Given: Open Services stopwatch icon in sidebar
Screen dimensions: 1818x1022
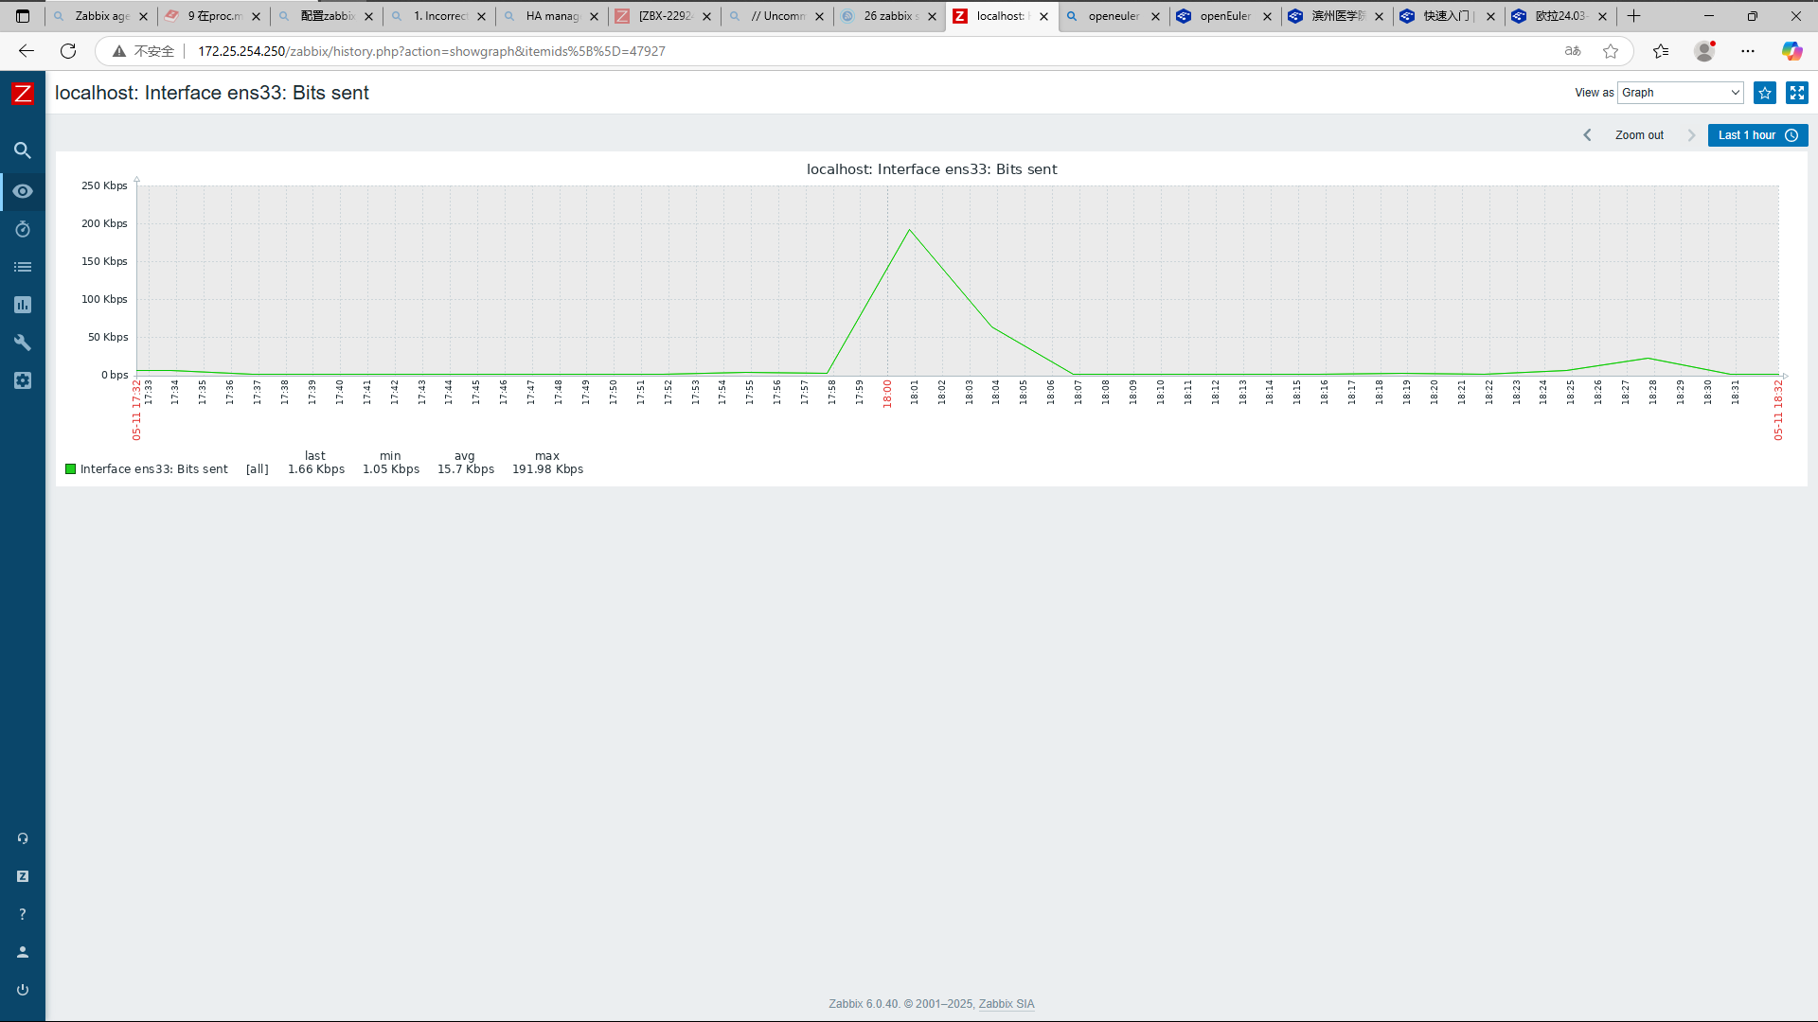Looking at the screenshot, I should coord(23,229).
